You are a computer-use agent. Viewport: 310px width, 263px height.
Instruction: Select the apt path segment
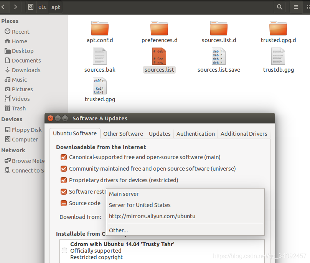(56, 7)
